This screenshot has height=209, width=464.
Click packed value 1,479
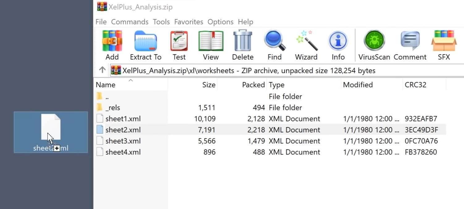(256, 141)
